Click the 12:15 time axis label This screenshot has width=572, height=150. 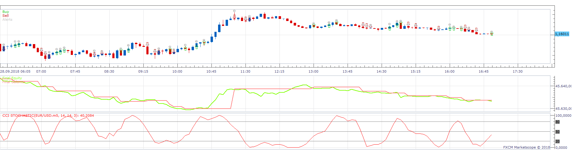point(280,71)
